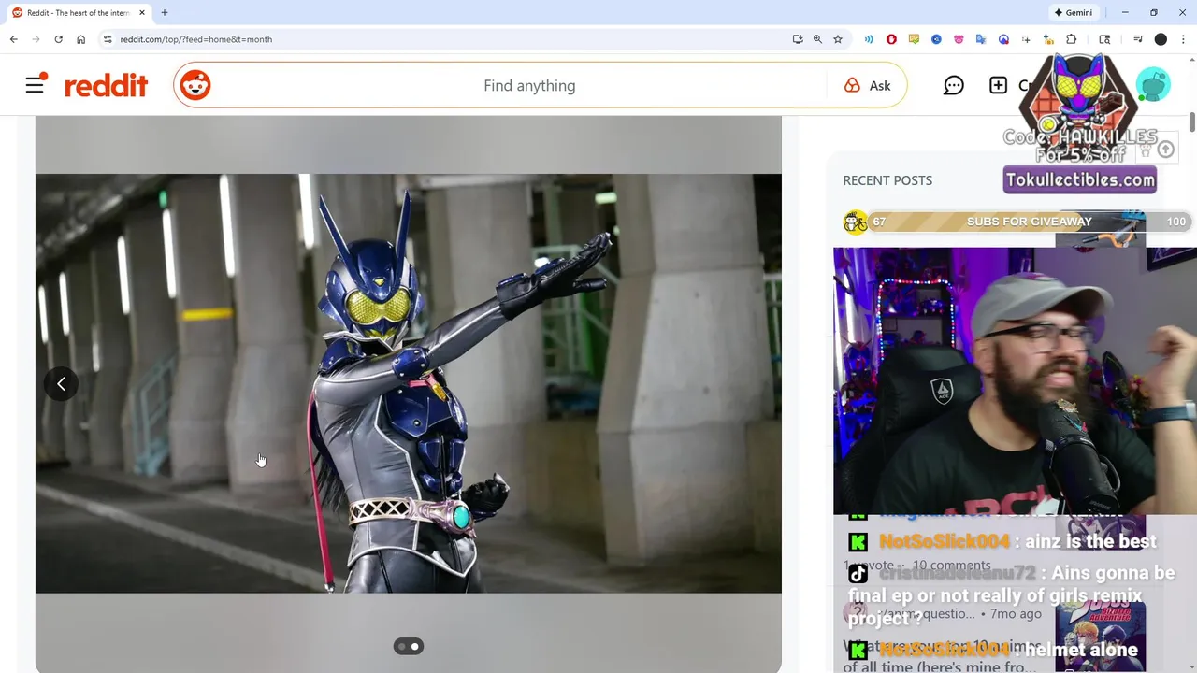The height and width of the screenshot is (673, 1197).
Task: Reload the Reddit page
Action: click(58, 39)
